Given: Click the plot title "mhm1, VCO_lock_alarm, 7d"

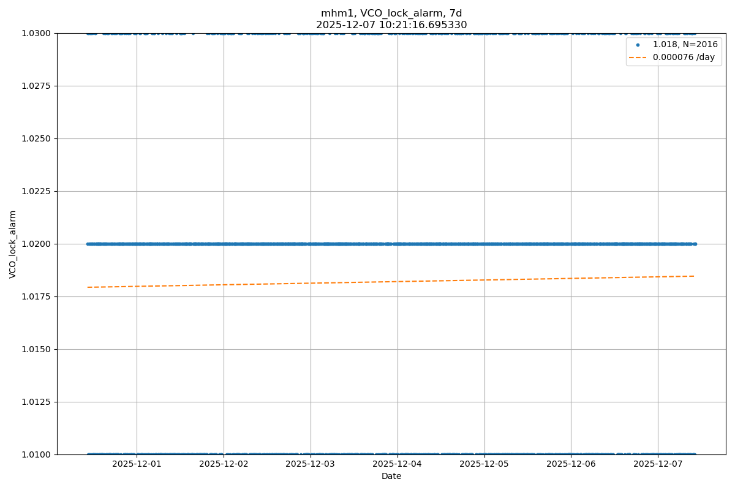Looking at the screenshot, I should pos(391,13).
